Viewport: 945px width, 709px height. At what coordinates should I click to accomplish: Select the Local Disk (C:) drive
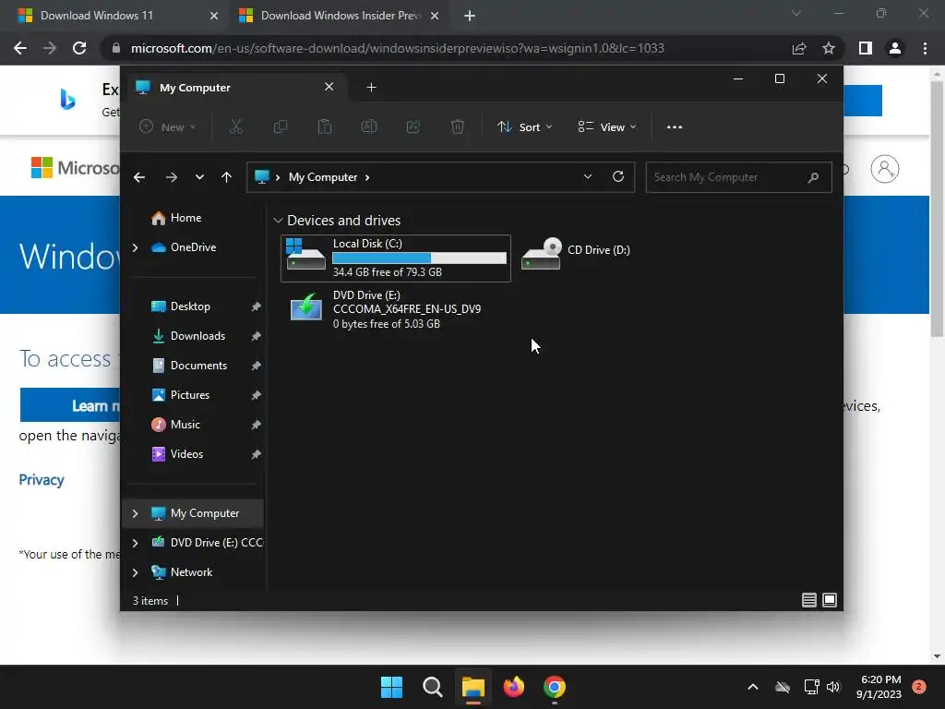pyautogui.click(x=395, y=258)
